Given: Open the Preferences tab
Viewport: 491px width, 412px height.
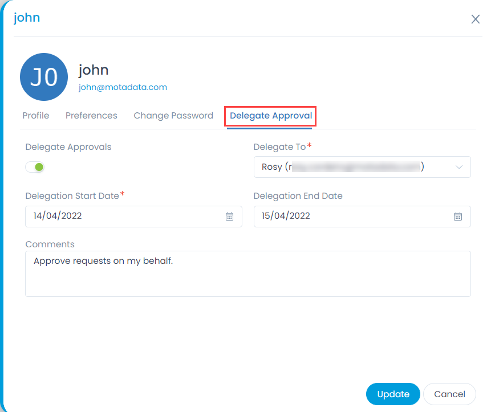Looking at the screenshot, I should coord(91,116).
